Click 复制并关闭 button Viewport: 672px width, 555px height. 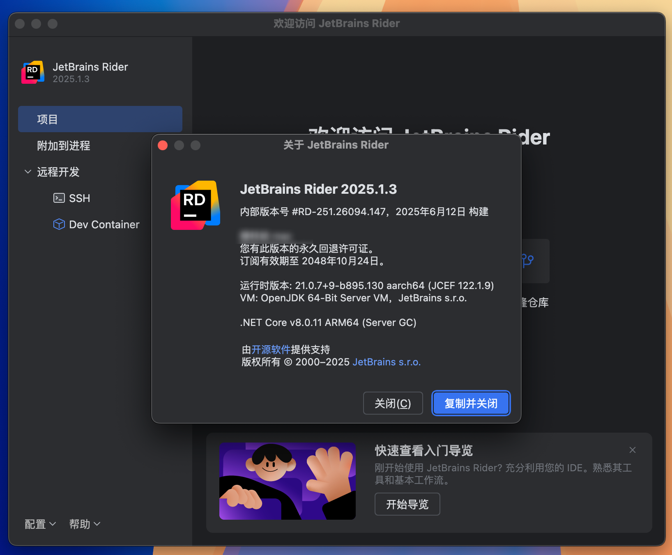(471, 403)
